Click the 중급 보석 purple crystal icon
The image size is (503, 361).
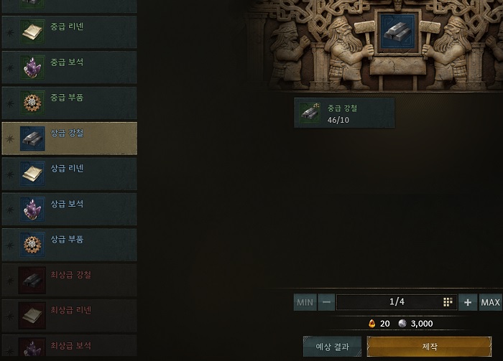32,67
